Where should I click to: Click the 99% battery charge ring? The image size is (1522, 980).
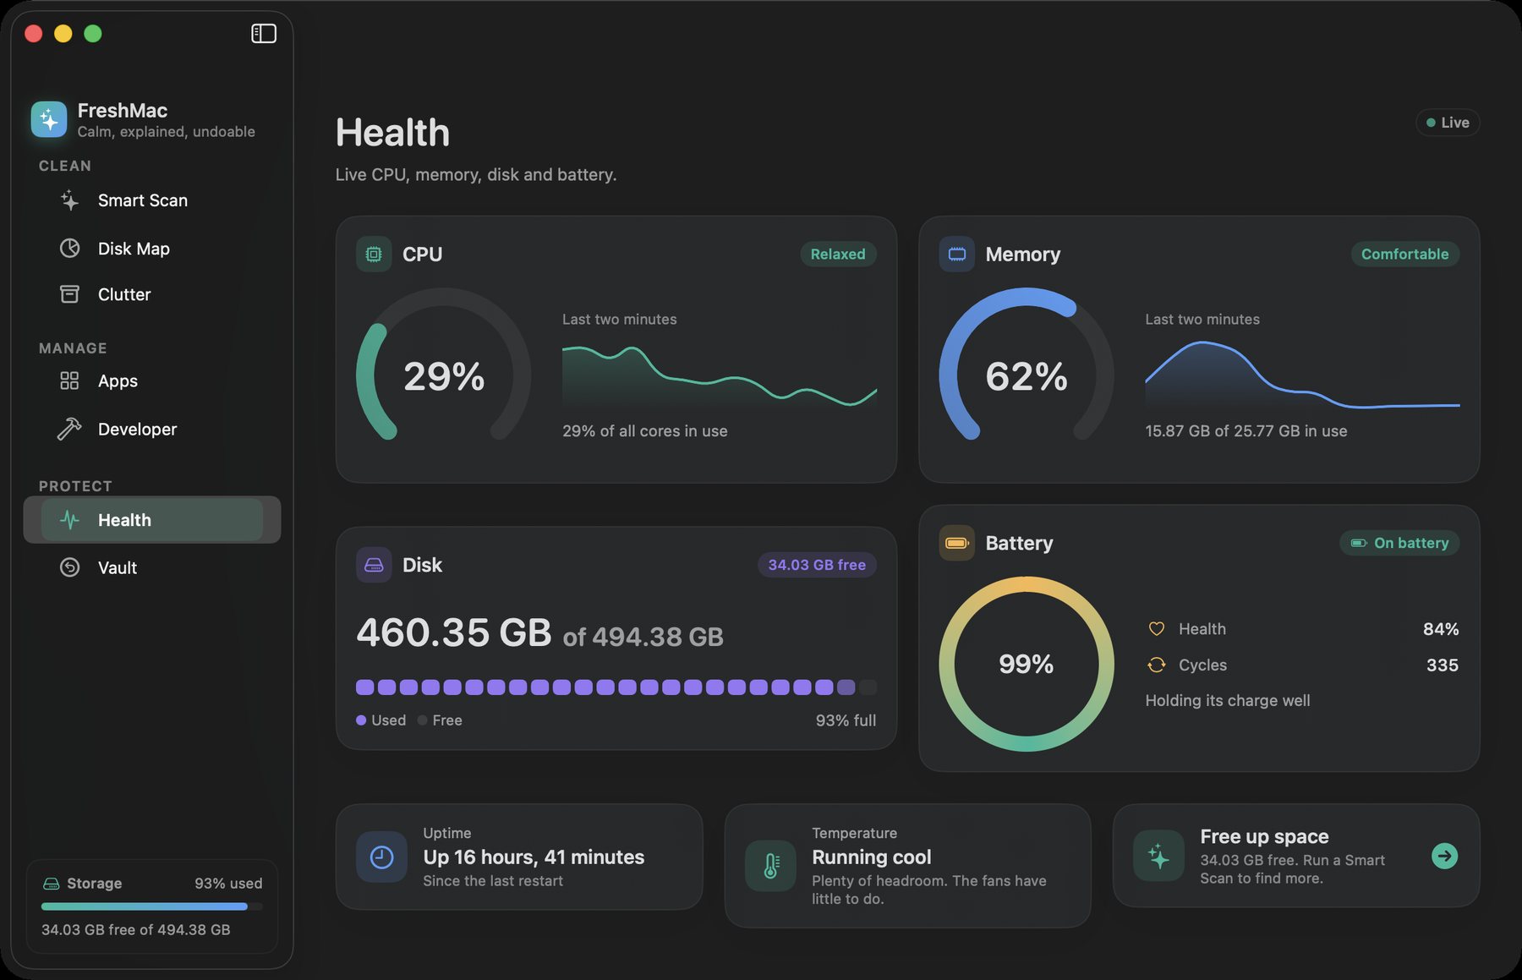coord(1027,664)
